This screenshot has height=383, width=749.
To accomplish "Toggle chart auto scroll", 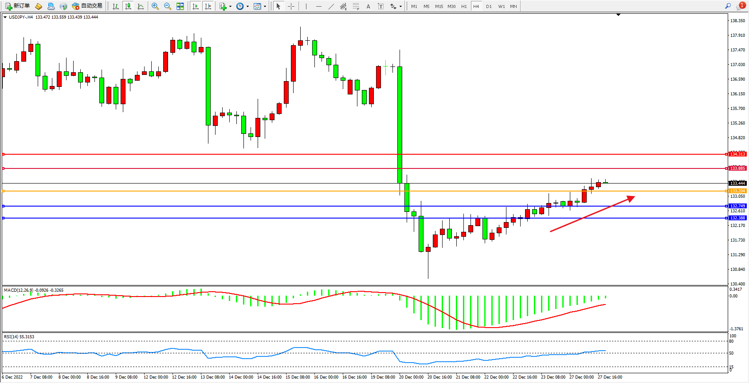I will click(x=196, y=6).
